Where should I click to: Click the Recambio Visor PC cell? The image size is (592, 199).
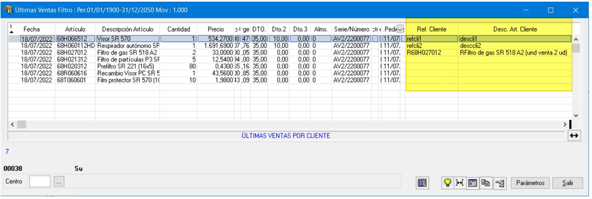(x=127, y=72)
